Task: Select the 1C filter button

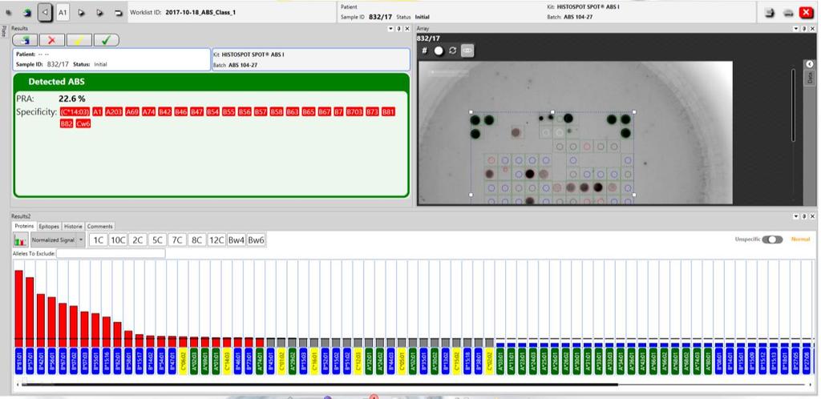Action: pos(98,240)
